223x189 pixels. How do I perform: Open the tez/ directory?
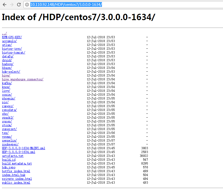5,133
